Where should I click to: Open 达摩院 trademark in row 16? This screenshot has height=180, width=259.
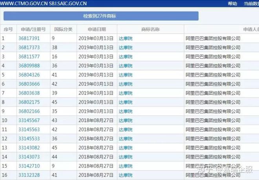pyautogui.click(x=126, y=175)
